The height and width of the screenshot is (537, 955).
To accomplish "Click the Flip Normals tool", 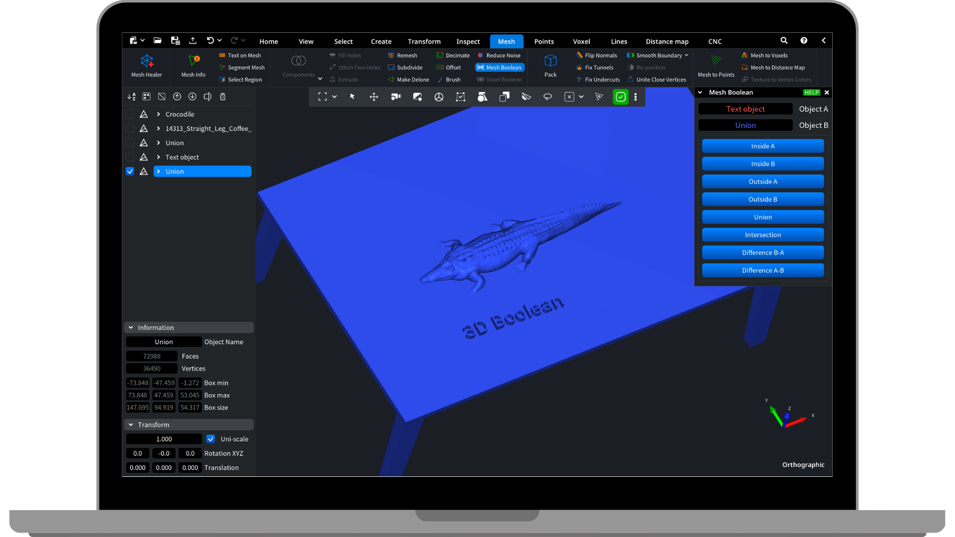I will point(596,55).
